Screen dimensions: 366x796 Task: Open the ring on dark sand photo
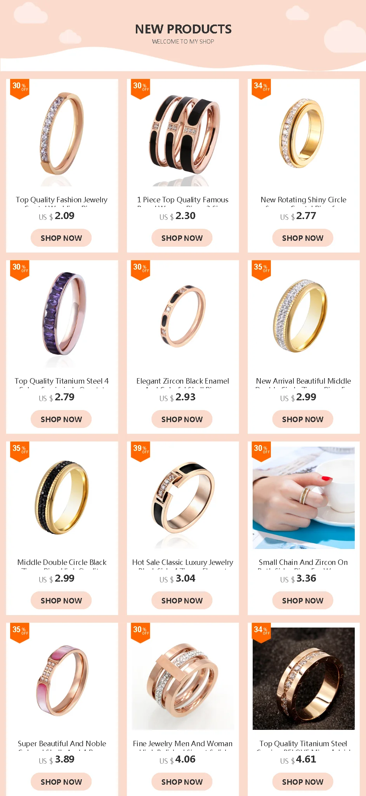304,679
